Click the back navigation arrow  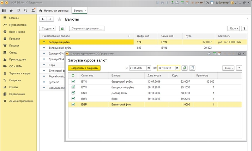(43, 19)
